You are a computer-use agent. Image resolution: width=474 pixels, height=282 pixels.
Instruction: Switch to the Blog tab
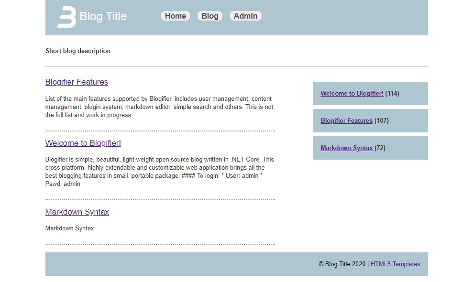click(x=209, y=16)
